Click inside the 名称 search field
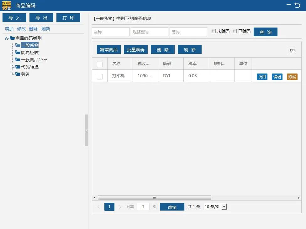Image resolution: width=306 pixels, height=229 pixels. pyautogui.click(x=110, y=31)
